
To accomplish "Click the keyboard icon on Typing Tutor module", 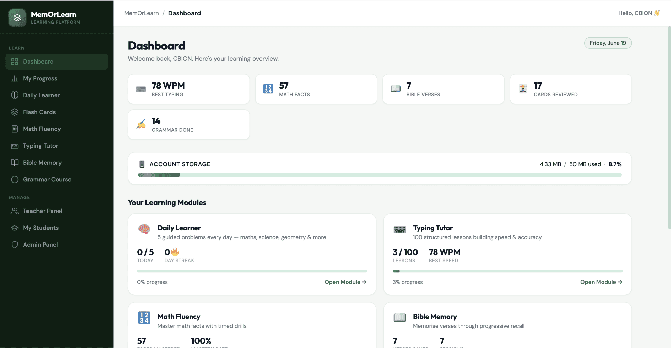I will [400, 230].
